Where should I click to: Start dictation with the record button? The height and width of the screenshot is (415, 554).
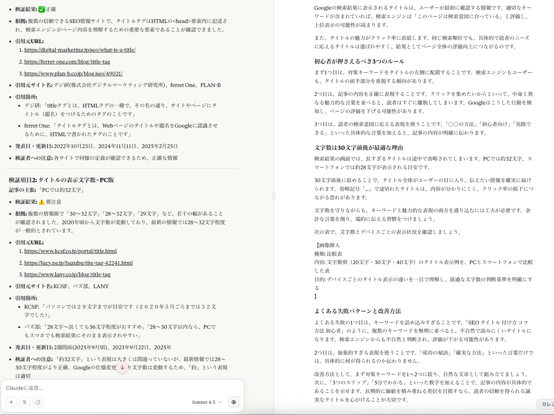(234, 402)
